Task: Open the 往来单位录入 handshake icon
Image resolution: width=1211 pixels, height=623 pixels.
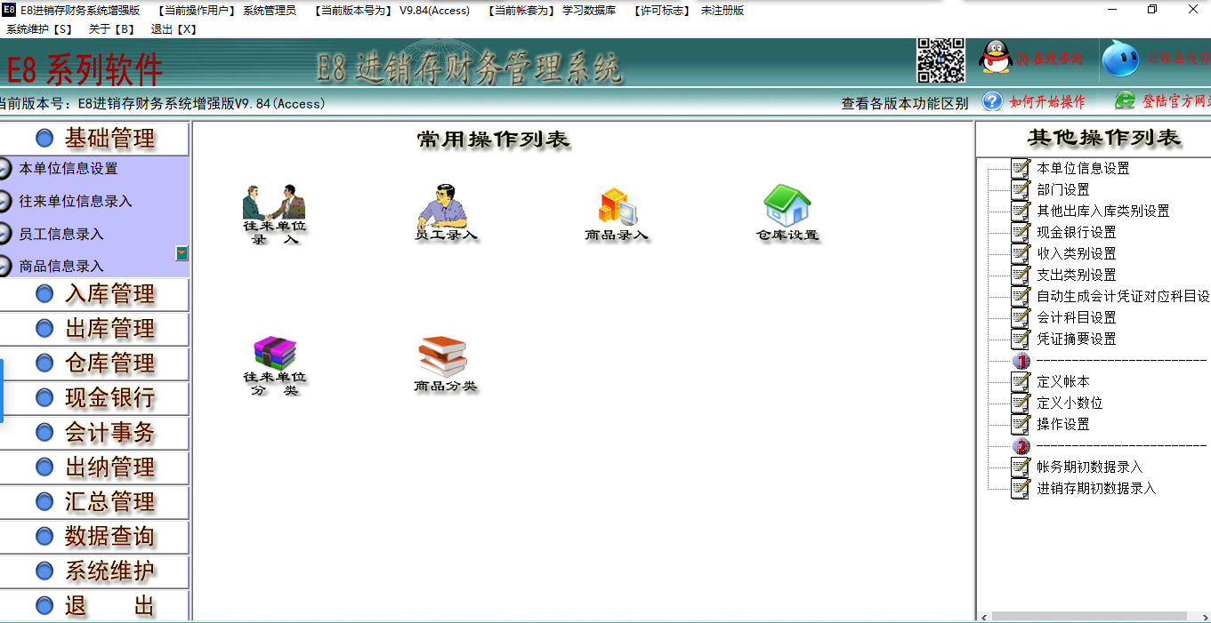Action: tap(274, 214)
